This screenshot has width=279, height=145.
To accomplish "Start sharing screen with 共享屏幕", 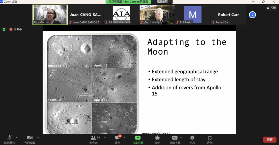I will [138, 140].
